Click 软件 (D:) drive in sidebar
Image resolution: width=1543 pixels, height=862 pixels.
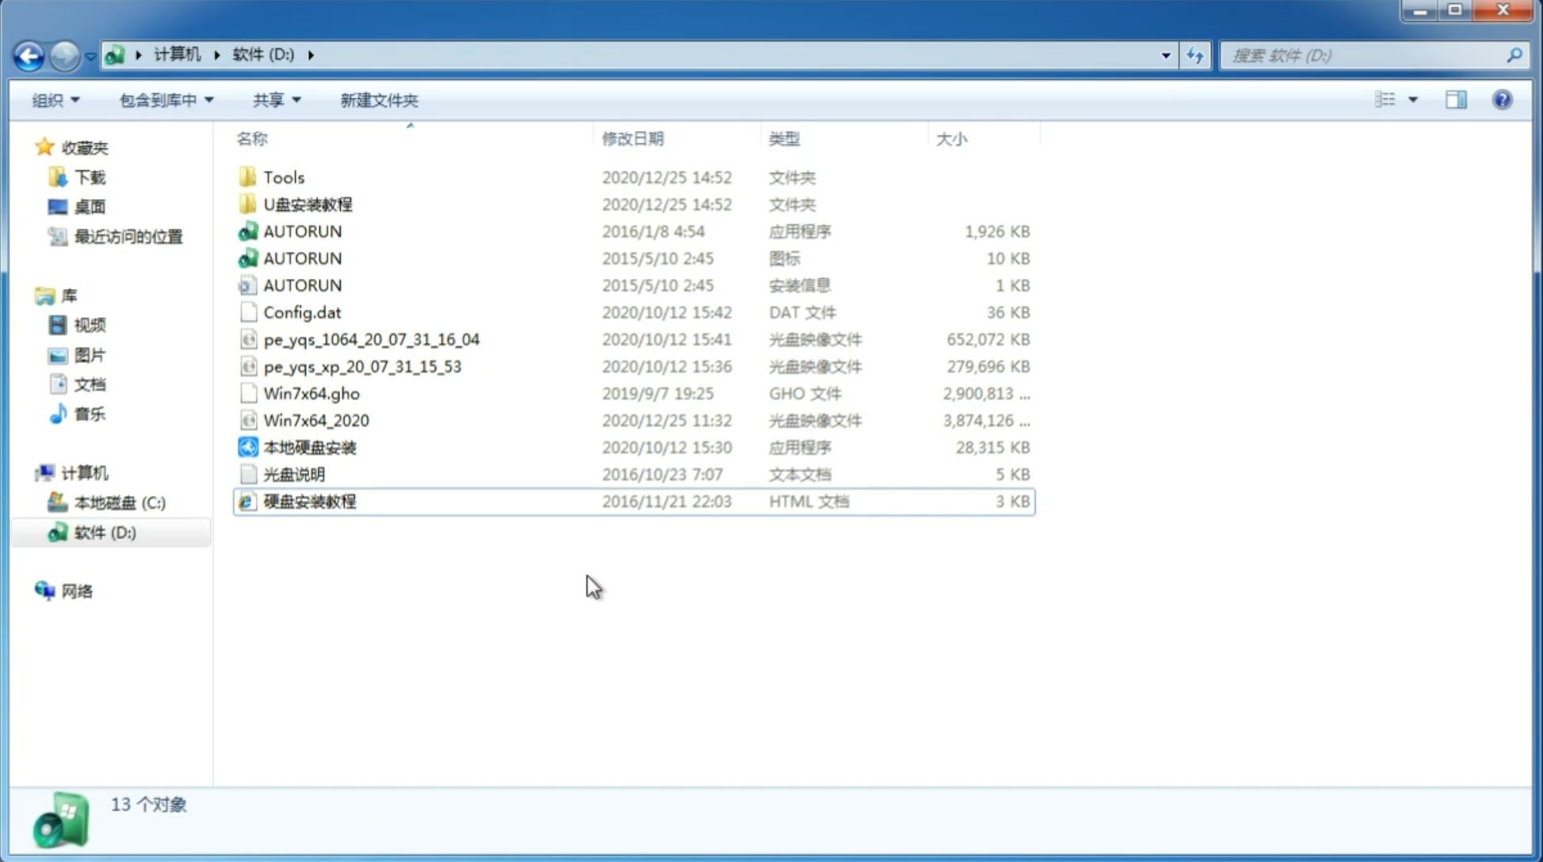click(x=105, y=532)
